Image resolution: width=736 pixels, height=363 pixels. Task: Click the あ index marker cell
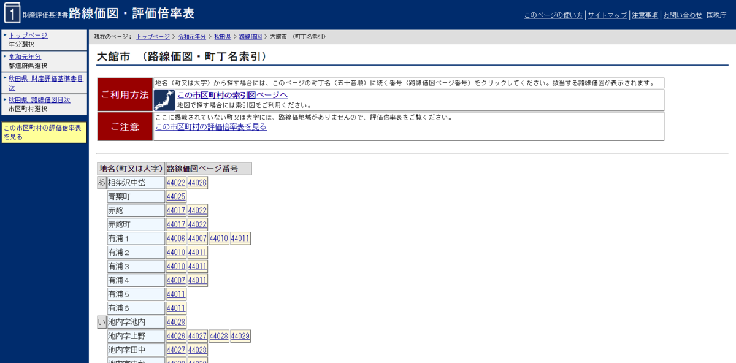tap(102, 182)
